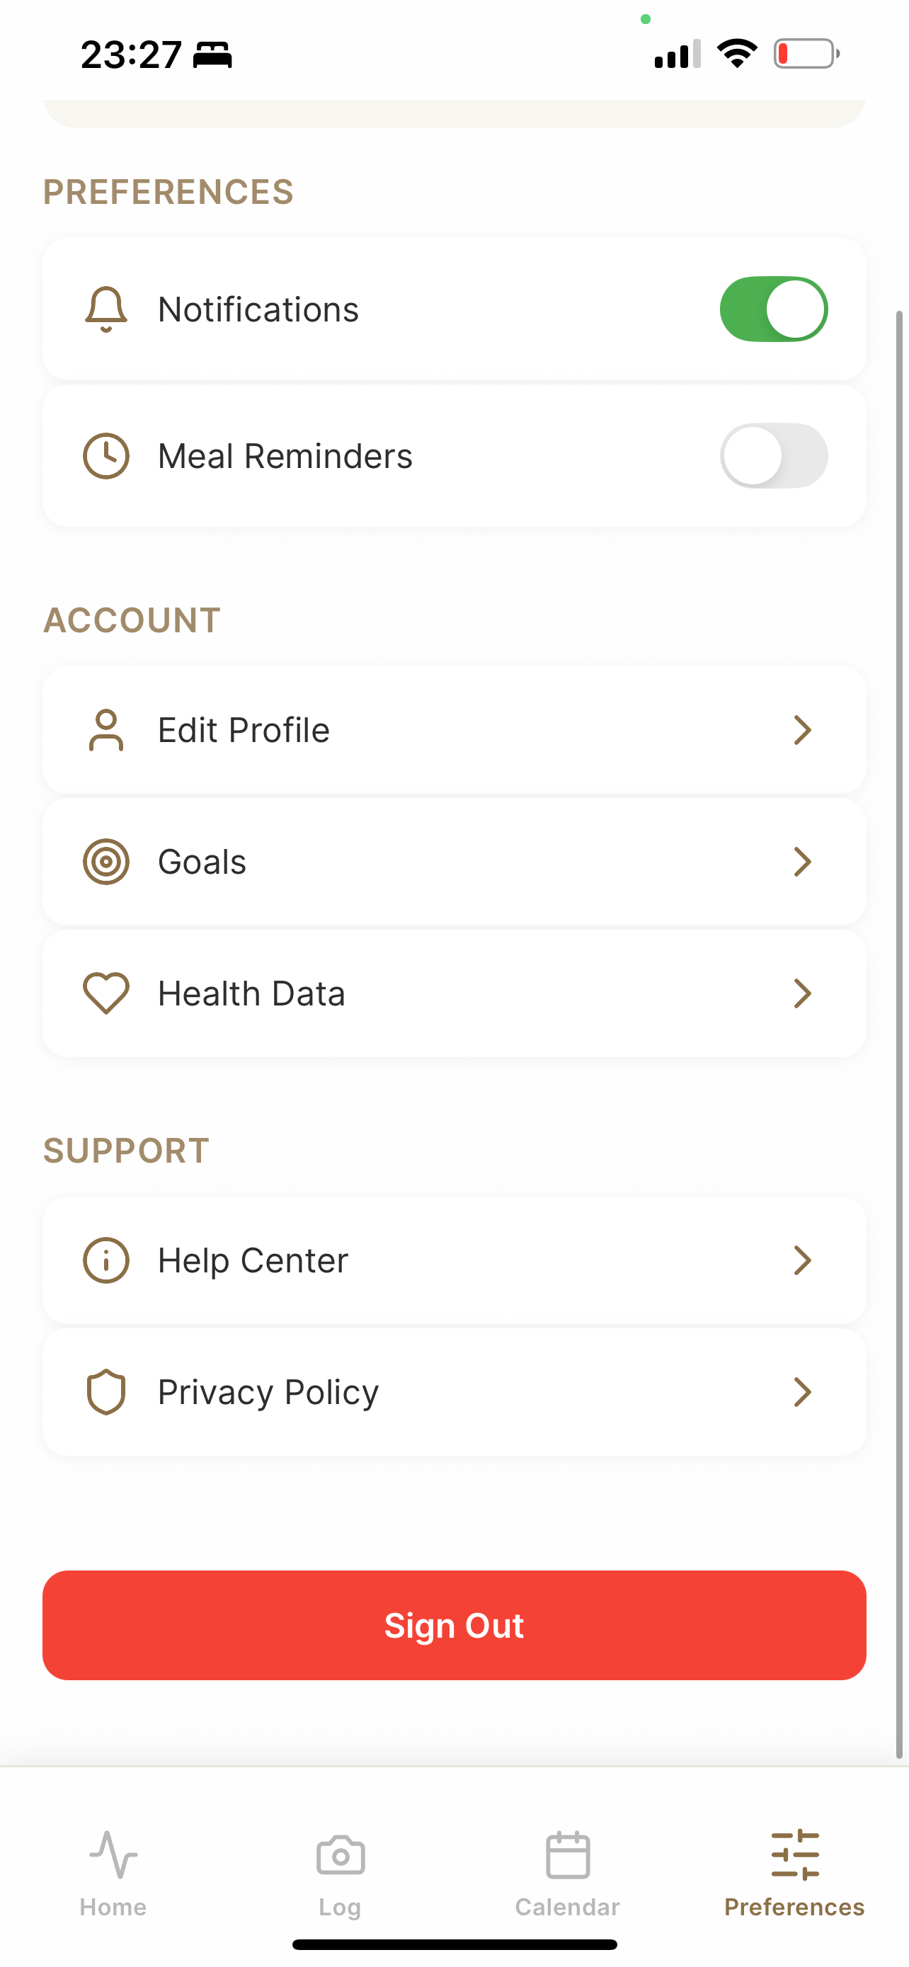The image size is (909, 1967).
Task: Tap the Meal Reminders clock icon
Action: 106,456
